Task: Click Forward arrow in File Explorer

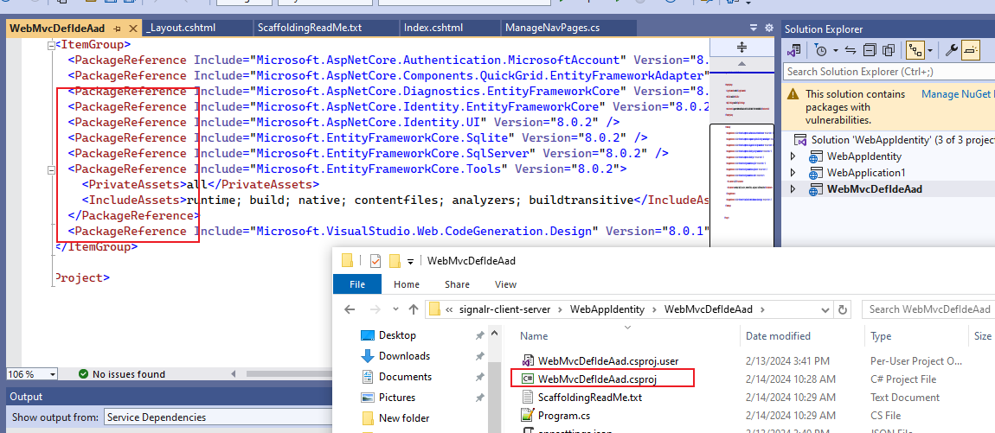Action: coord(375,309)
